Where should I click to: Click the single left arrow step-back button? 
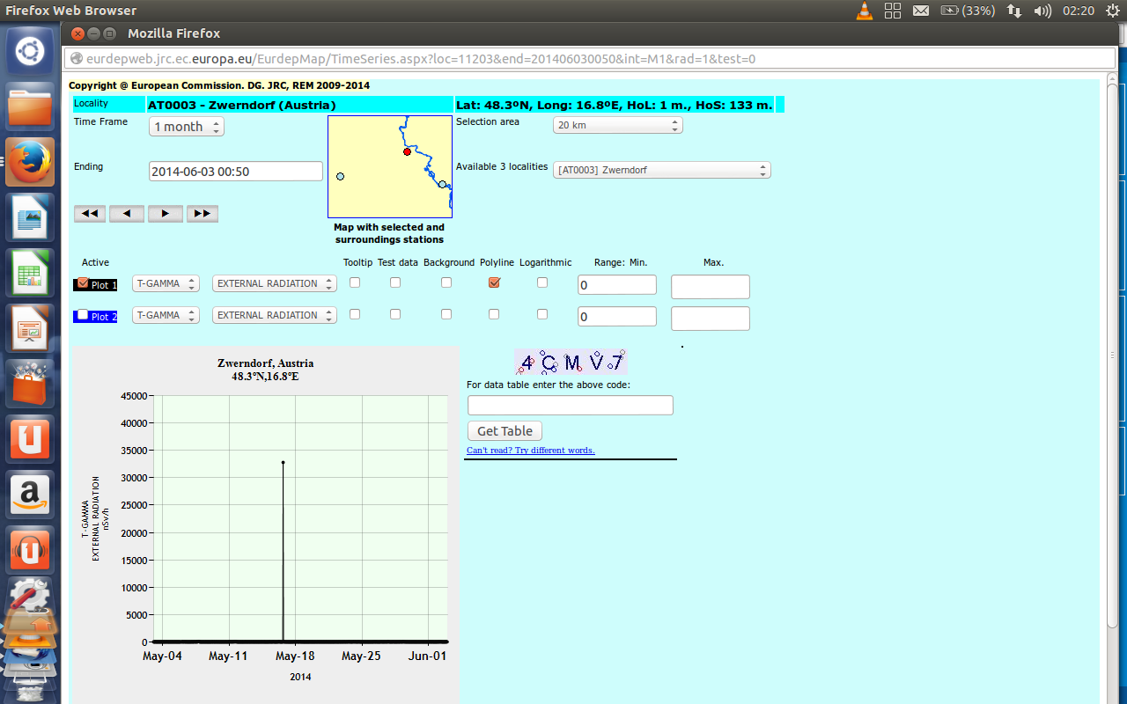127,214
